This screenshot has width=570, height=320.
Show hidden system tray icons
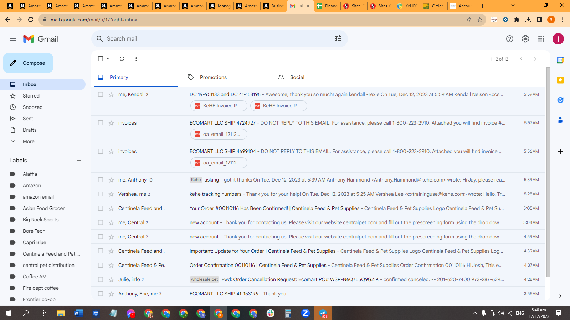(x=475, y=313)
